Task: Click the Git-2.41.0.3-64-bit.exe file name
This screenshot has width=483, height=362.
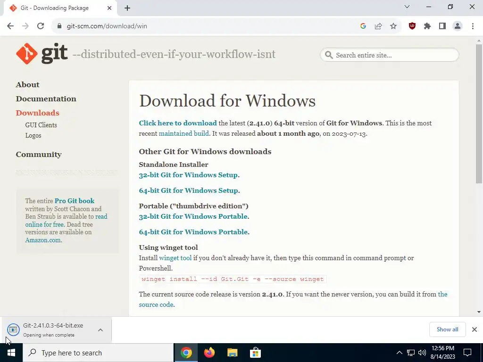Action: pos(53,325)
